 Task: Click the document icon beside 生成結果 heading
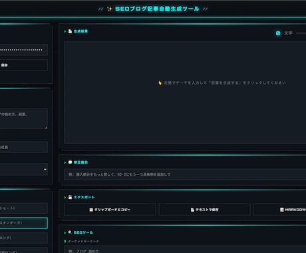[70, 31]
